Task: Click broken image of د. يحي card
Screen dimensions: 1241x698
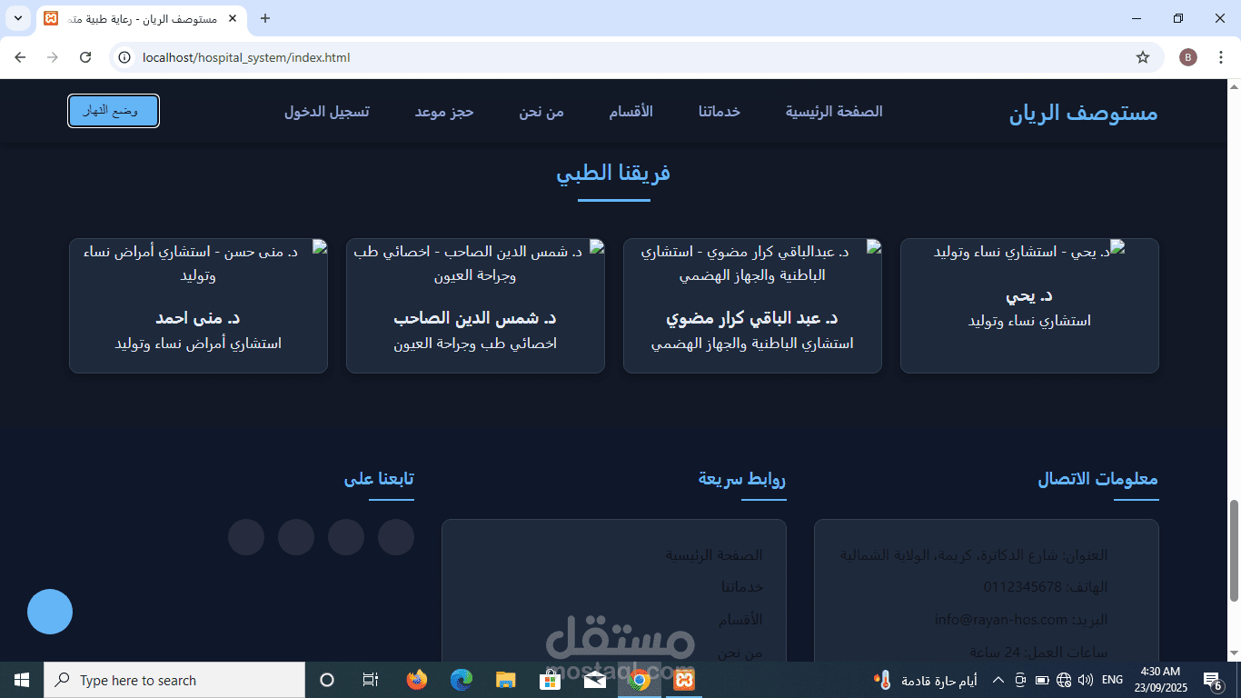Action: (1029, 252)
